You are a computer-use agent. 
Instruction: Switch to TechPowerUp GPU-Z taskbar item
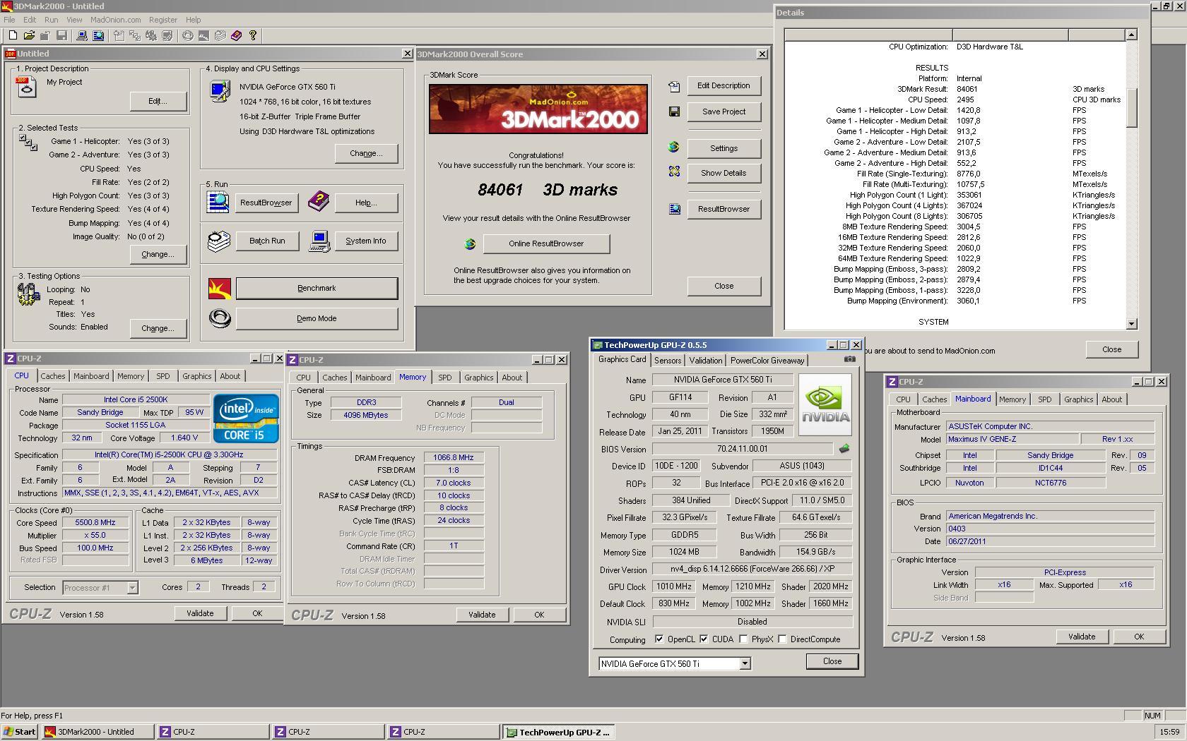pyautogui.click(x=557, y=732)
